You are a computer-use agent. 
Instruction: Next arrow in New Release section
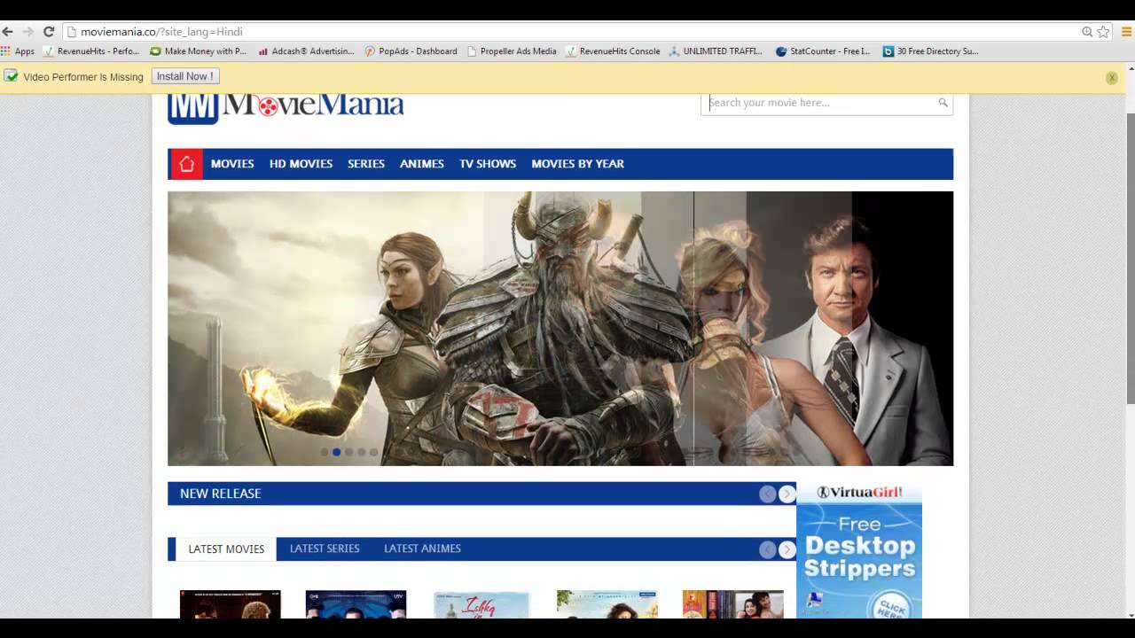[x=787, y=494]
